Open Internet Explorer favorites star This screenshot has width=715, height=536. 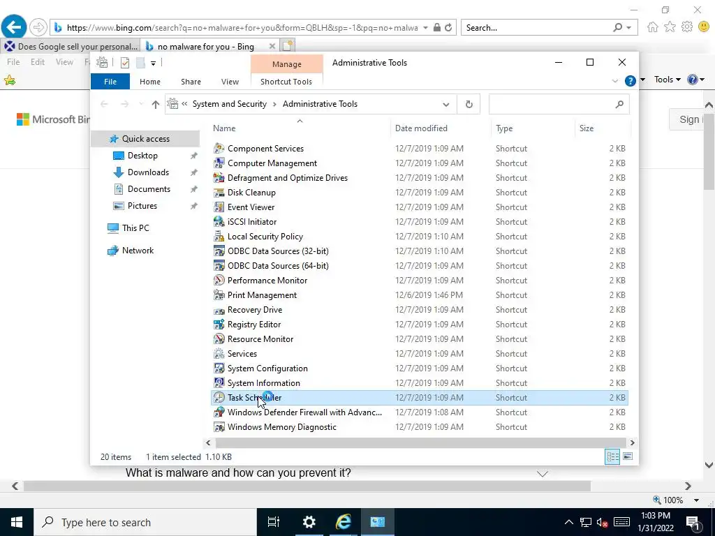[670, 27]
